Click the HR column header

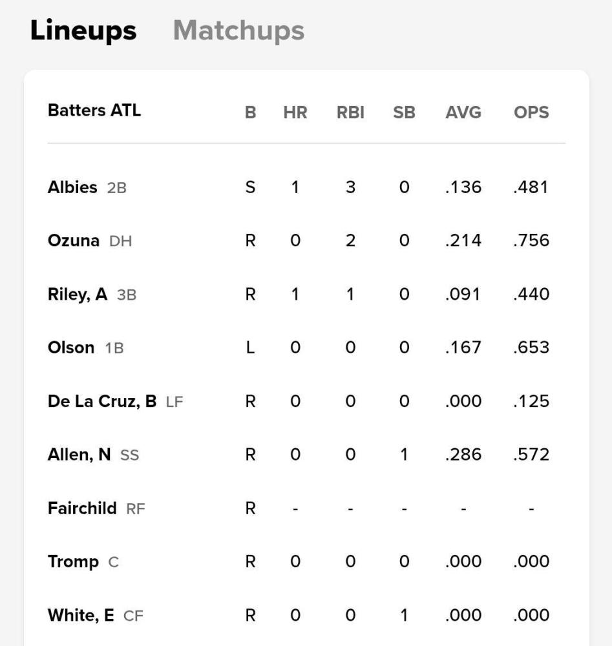click(295, 112)
